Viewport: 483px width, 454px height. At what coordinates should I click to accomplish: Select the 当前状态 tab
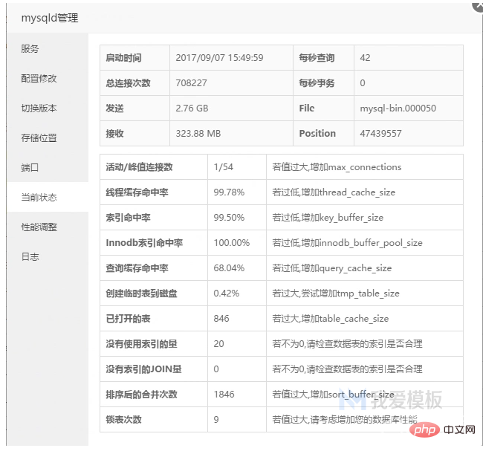pos(39,198)
